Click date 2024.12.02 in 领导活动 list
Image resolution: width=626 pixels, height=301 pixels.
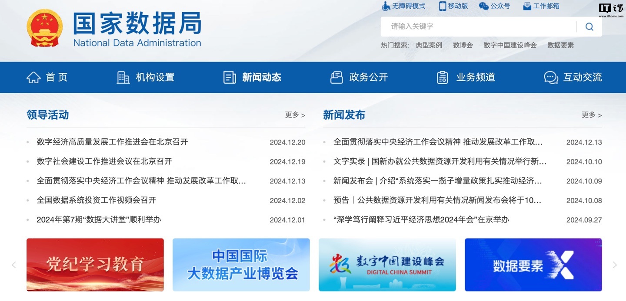(x=287, y=200)
